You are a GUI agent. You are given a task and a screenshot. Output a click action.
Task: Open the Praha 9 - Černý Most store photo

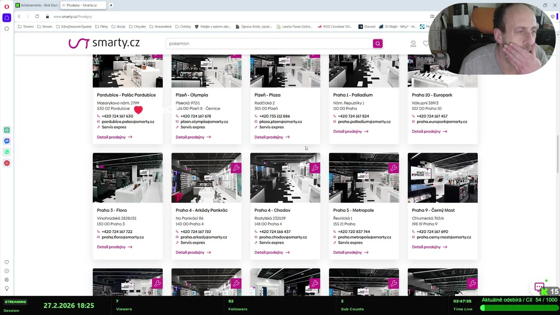(442, 178)
